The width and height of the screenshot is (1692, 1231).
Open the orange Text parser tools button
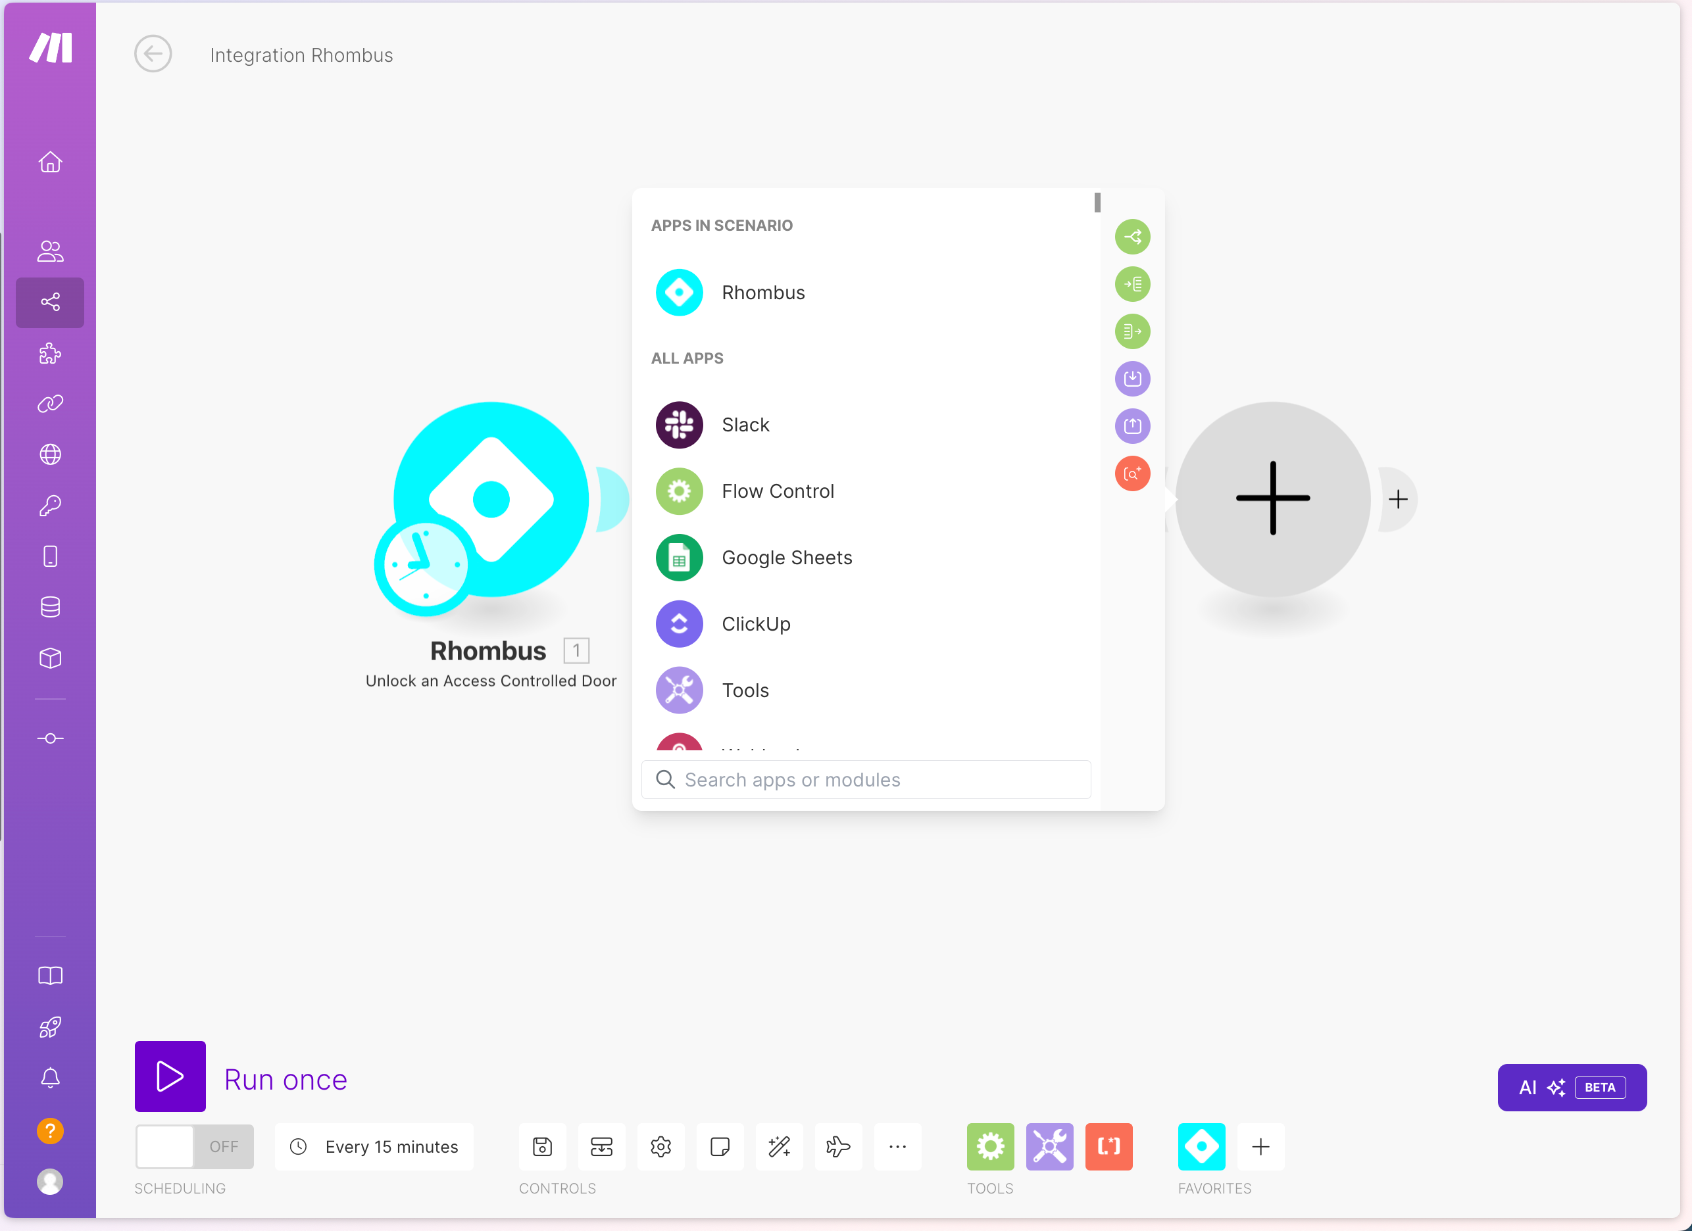pyautogui.click(x=1109, y=1147)
